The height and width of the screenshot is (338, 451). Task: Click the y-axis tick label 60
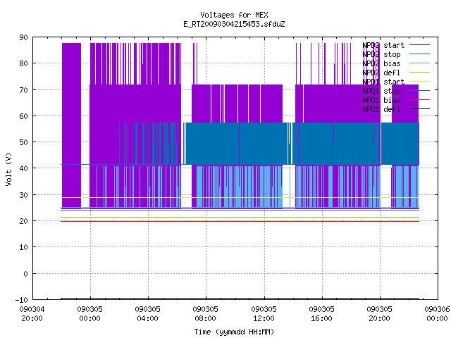(24, 116)
